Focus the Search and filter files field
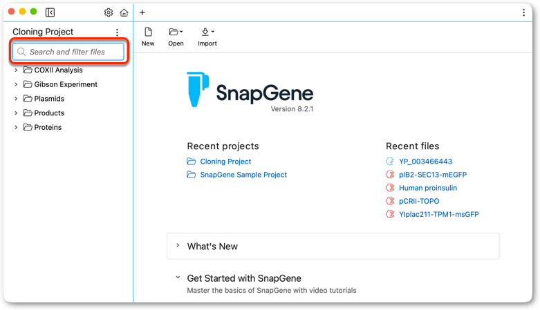 [68, 52]
